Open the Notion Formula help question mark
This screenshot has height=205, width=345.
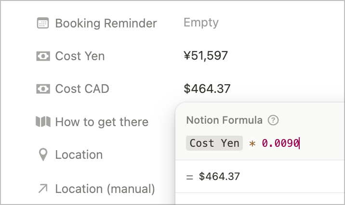coord(273,120)
